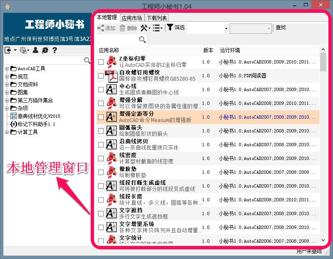Click the exit/login icon in left toolbar
Screen dimensions: 333x259
pos(8,50)
